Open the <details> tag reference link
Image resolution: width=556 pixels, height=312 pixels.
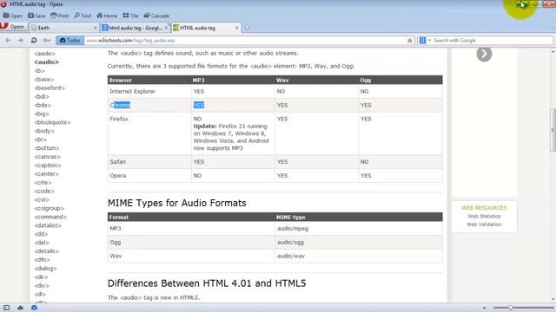[46, 250]
